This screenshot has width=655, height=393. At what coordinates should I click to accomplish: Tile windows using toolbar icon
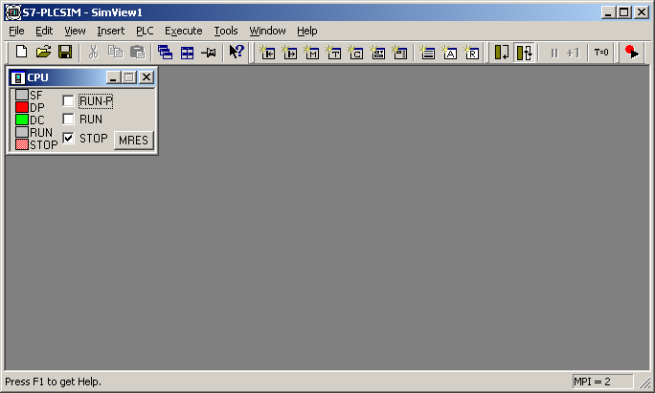[x=187, y=53]
